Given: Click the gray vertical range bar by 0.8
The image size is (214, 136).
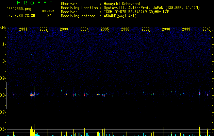Looking at the screenshot, I should [x=6, y=95].
